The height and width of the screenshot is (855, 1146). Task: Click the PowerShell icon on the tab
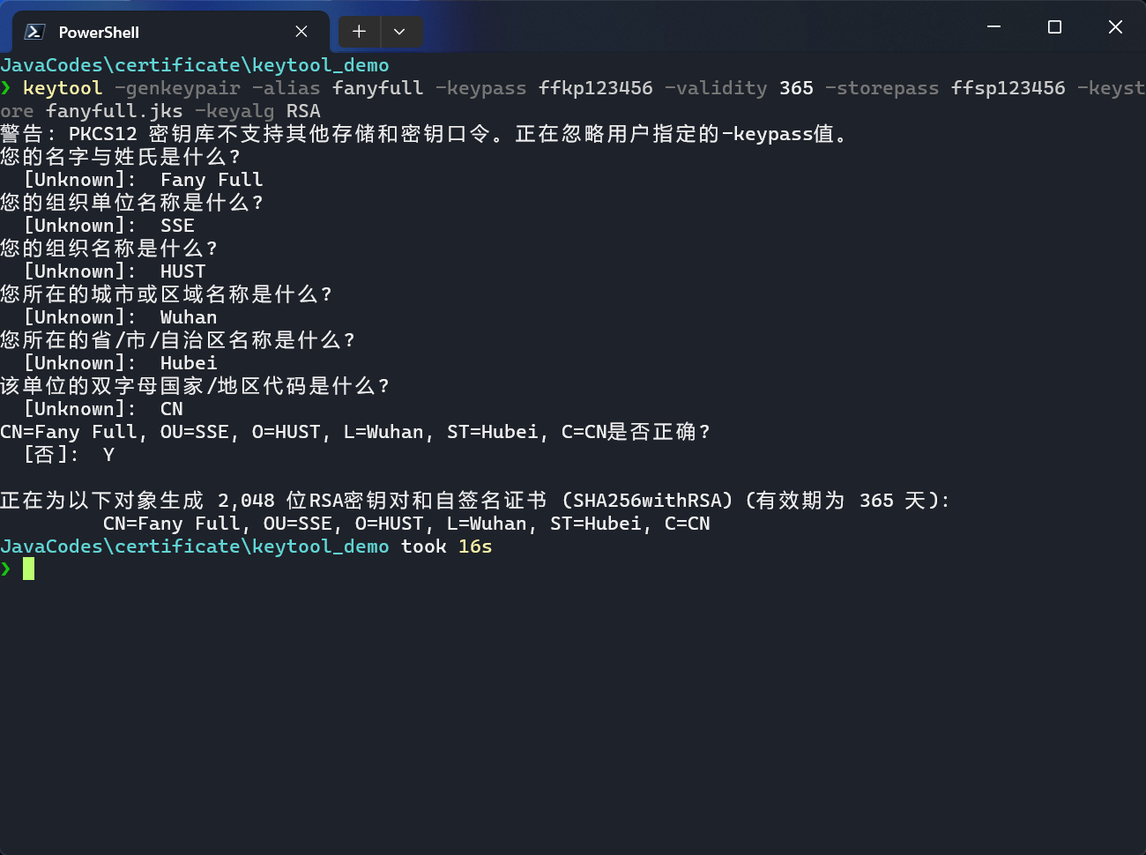[34, 32]
